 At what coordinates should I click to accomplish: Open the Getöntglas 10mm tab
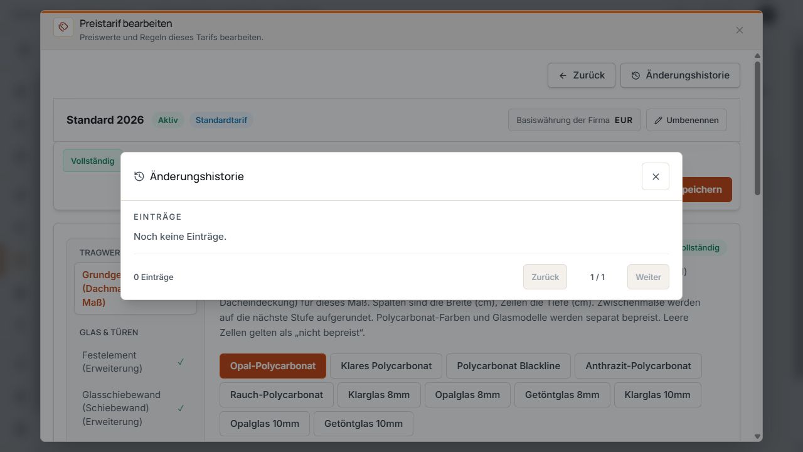pos(363,424)
